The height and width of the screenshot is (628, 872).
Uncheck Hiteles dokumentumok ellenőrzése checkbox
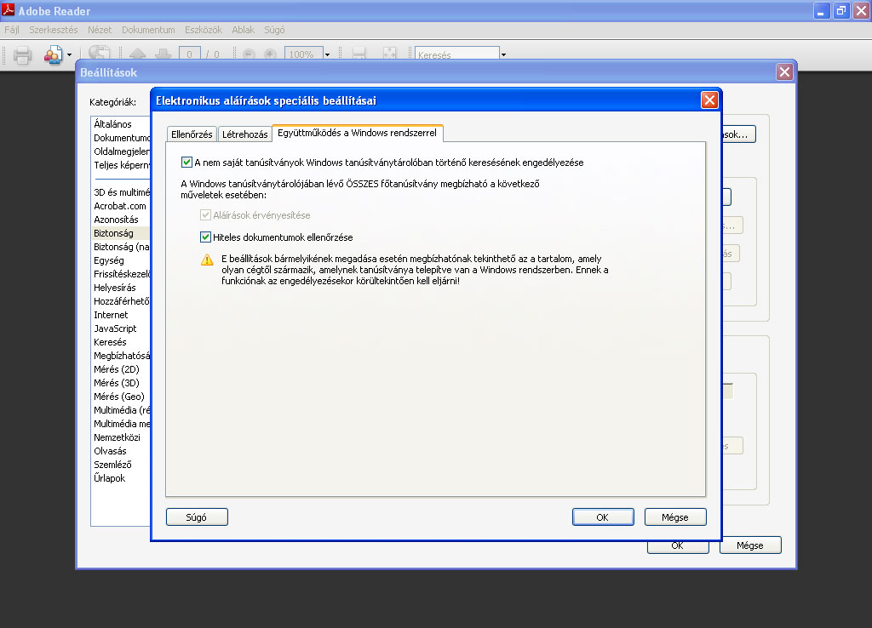(206, 237)
